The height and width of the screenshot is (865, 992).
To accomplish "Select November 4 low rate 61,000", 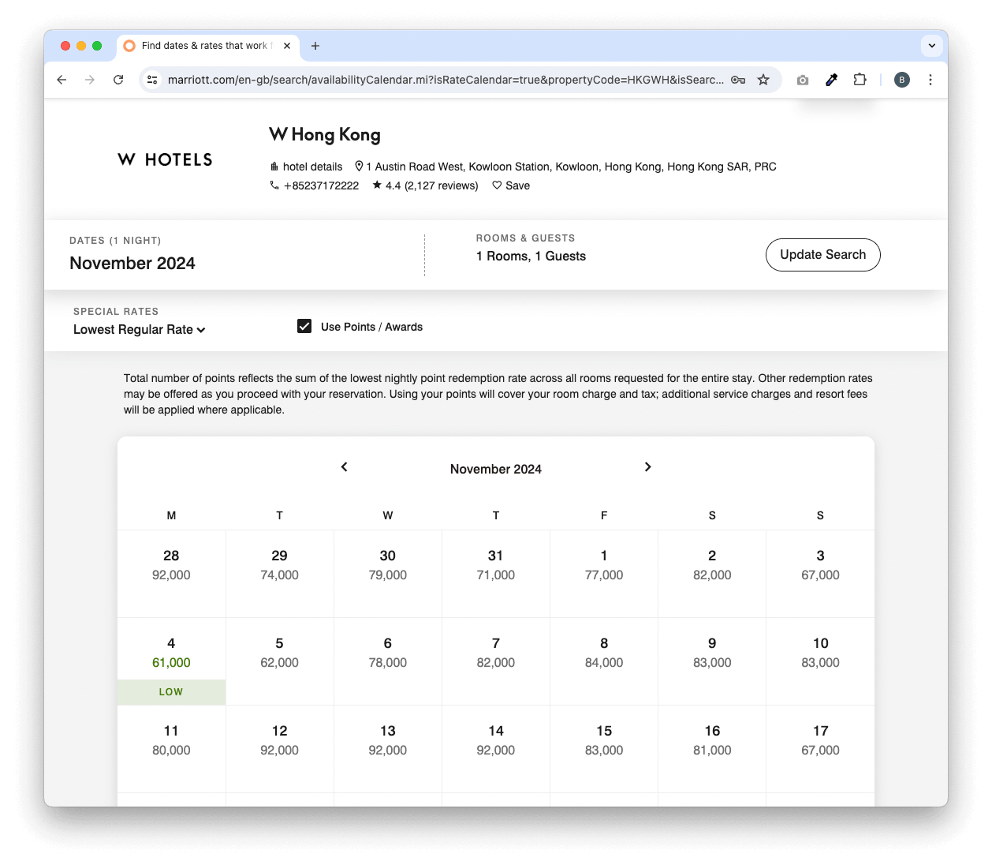I will (171, 661).
